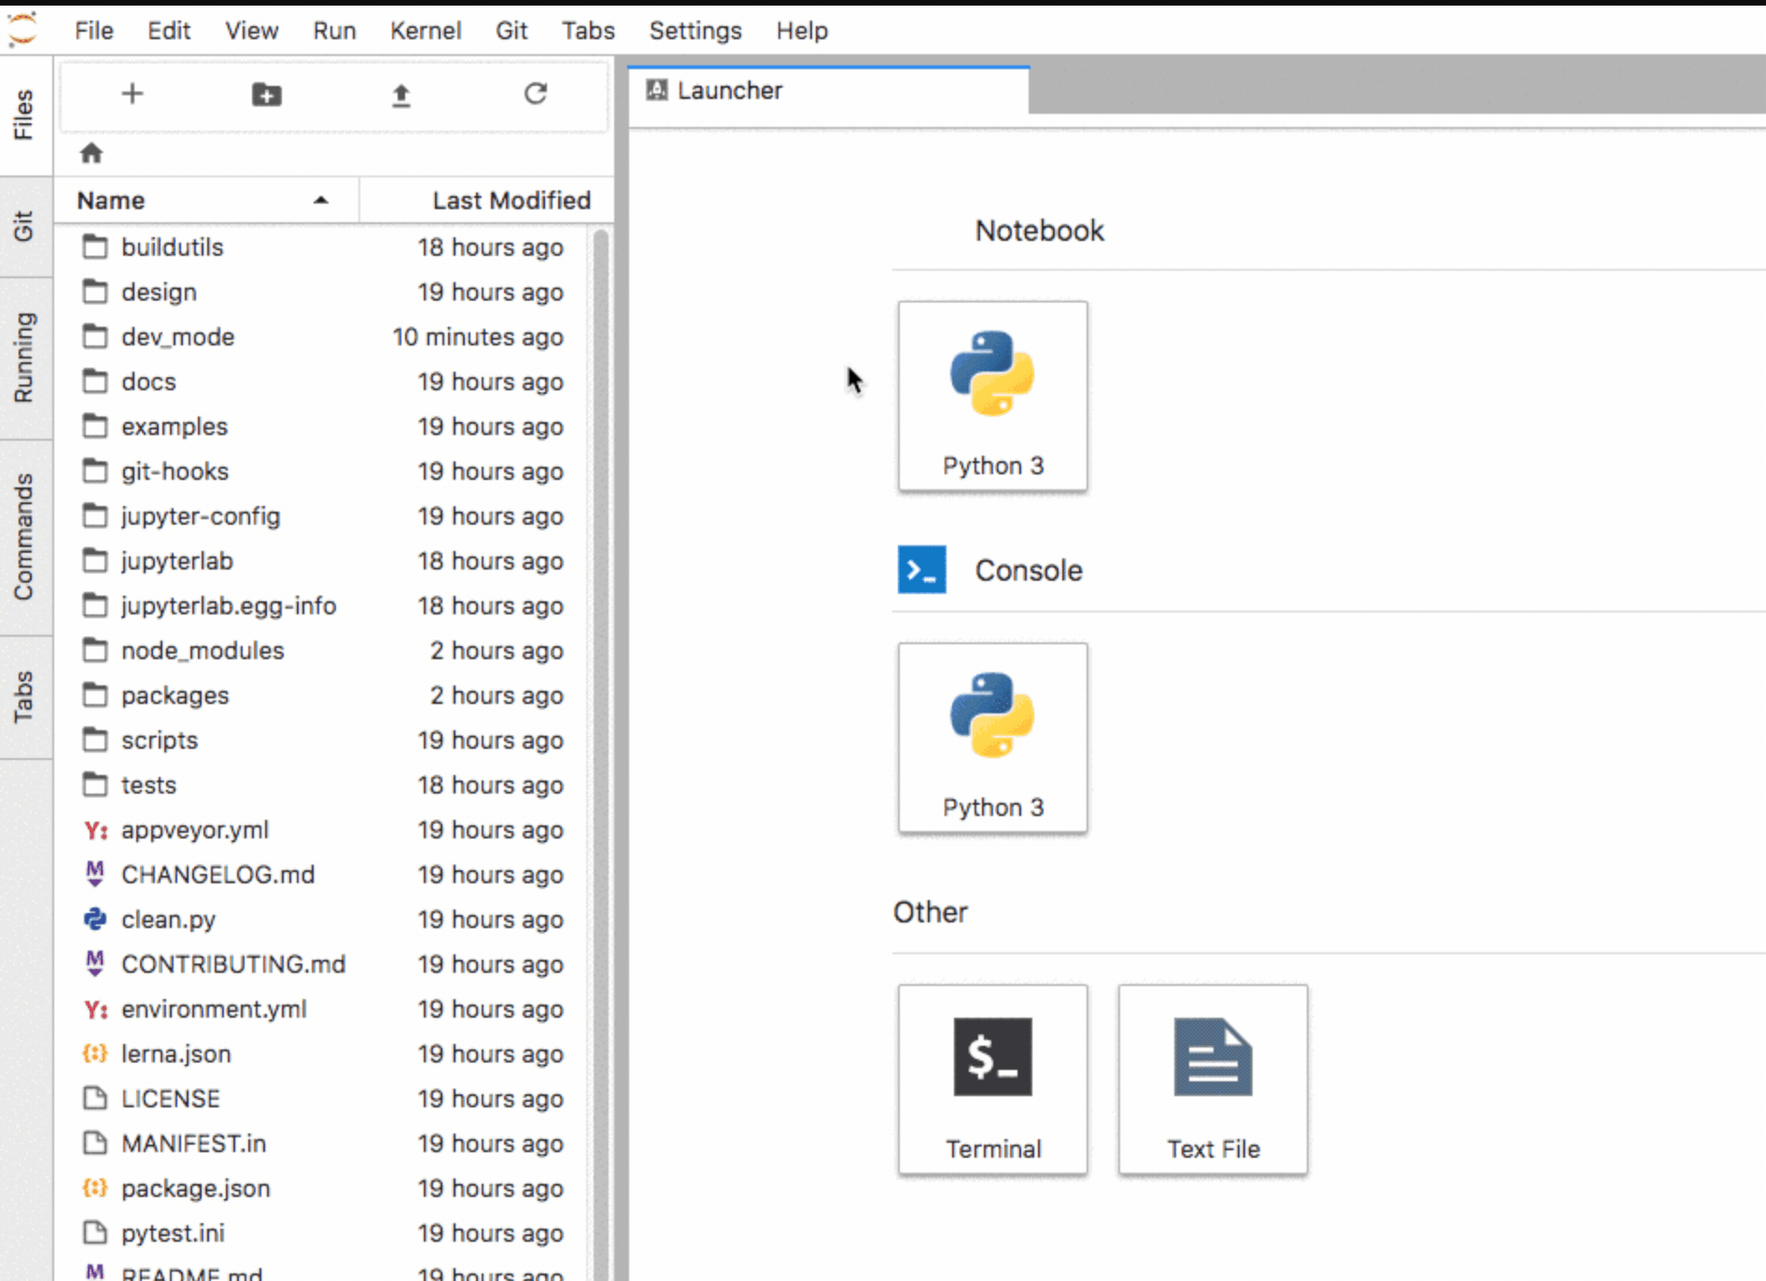Launch Python 3 console from Console section
1766x1281 pixels.
tap(992, 738)
